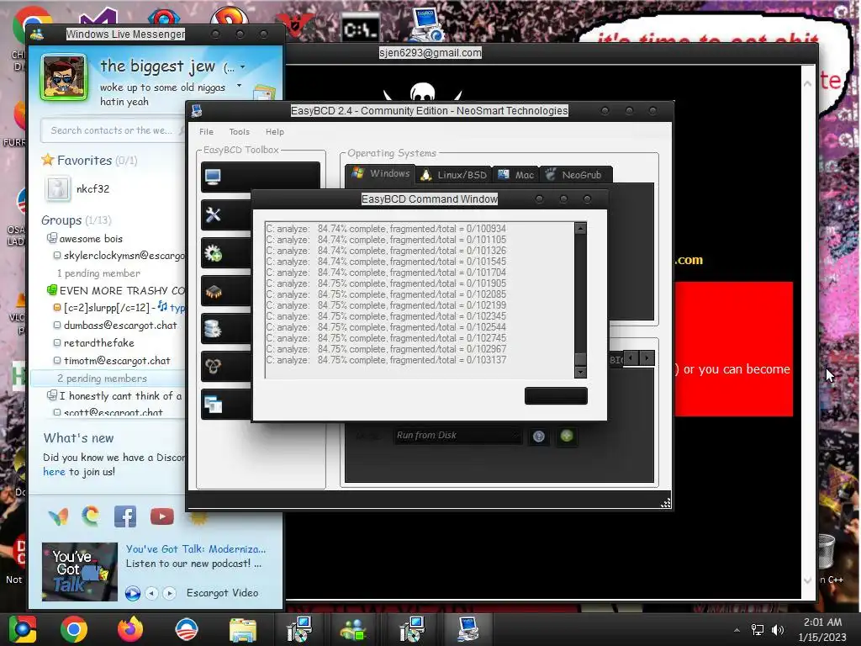Viewport: 861px width, 646px height.
Task: Switch to the NeoGrub tab
Action: tap(575, 175)
